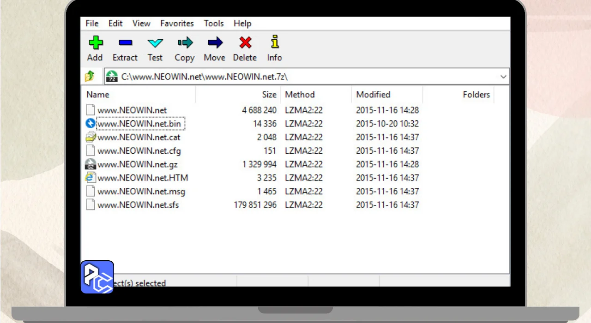Click the modified date in the .gz row

(x=387, y=164)
